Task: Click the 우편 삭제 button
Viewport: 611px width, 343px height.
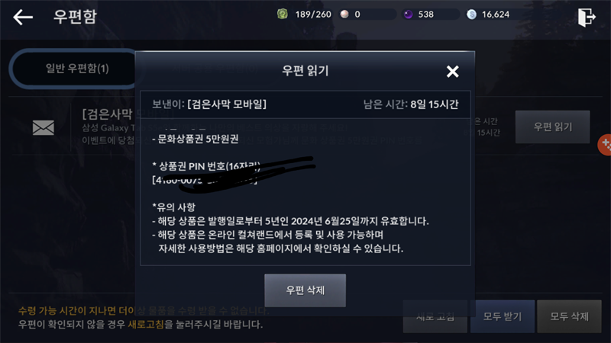Action: click(x=305, y=290)
